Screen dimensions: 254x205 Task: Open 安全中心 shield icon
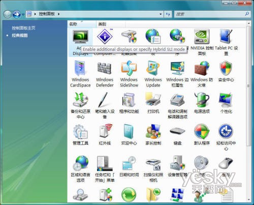(x=226, y=72)
